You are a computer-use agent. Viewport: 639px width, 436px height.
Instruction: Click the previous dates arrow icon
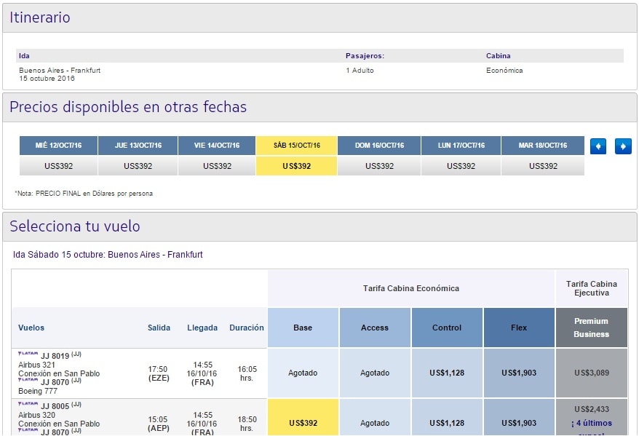tap(598, 146)
